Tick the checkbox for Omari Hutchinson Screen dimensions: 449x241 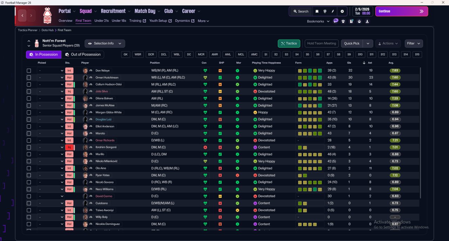[29, 77]
